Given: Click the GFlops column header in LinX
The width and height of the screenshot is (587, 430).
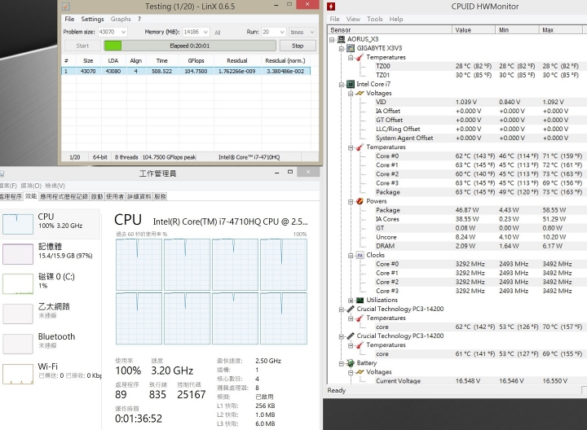Looking at the screenshot, I should pos(196,60).
